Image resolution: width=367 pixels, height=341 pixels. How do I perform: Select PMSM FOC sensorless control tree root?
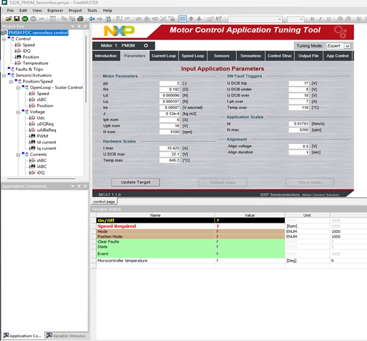tap(38, 33)
